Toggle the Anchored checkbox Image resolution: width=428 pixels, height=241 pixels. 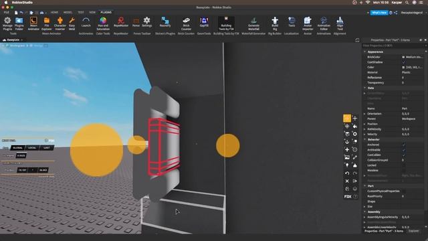click(403, 145)
